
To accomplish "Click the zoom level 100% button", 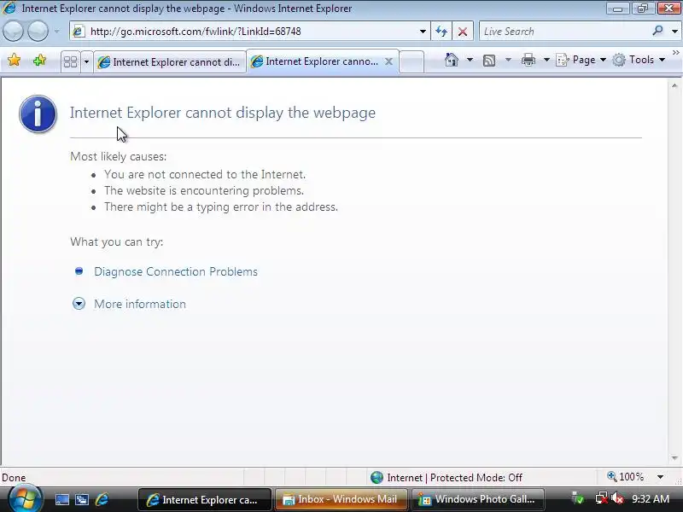I will [625, 477].
